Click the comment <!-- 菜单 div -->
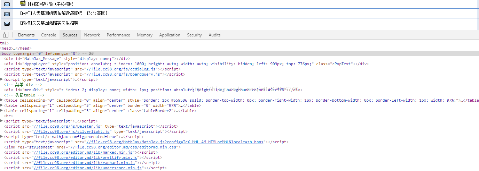 23,85
